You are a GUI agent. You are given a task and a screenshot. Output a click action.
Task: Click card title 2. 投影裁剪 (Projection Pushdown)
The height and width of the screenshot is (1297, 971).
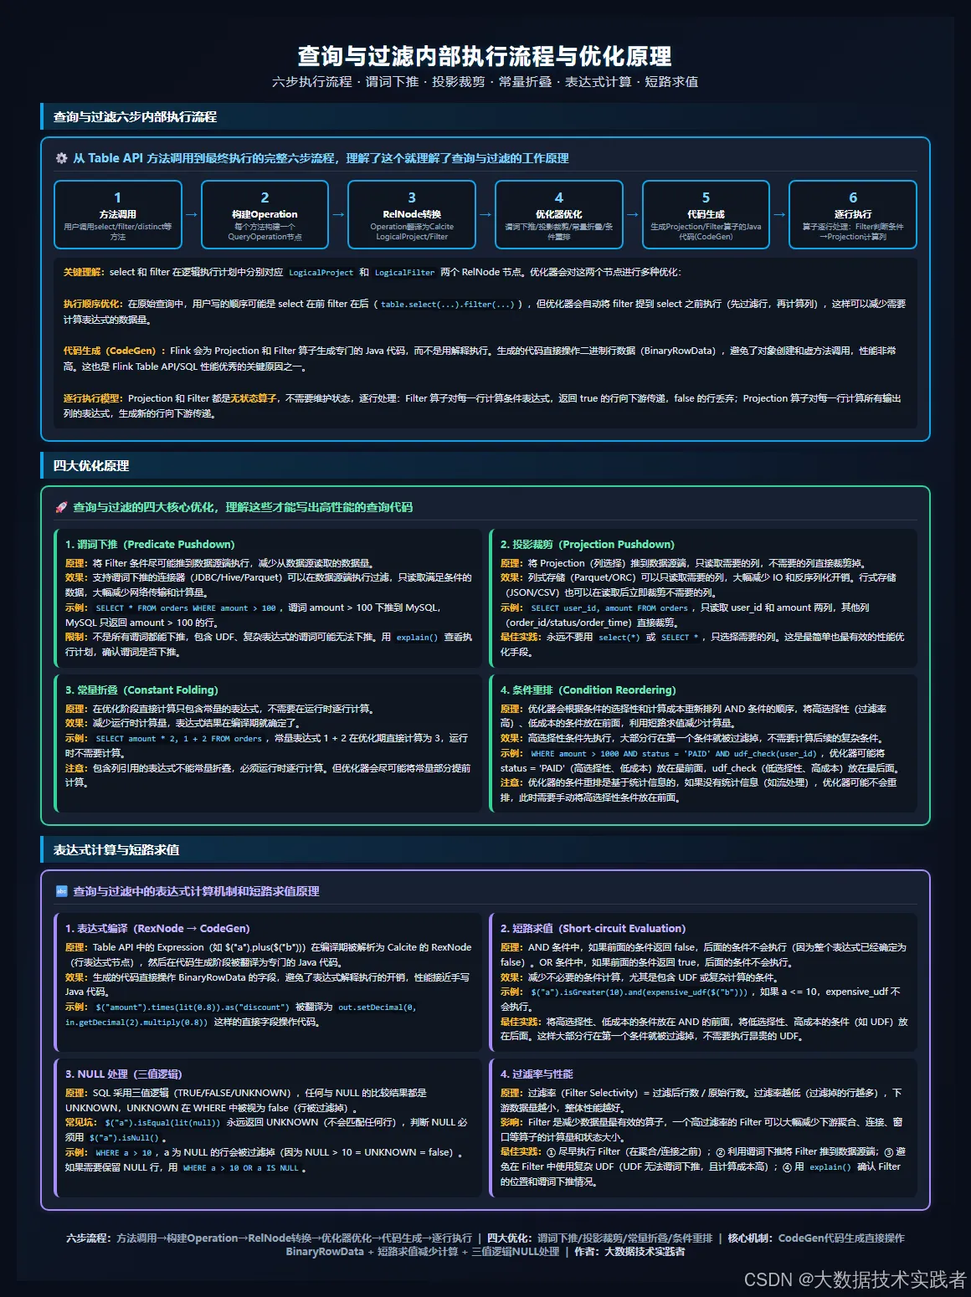point(587,545)
